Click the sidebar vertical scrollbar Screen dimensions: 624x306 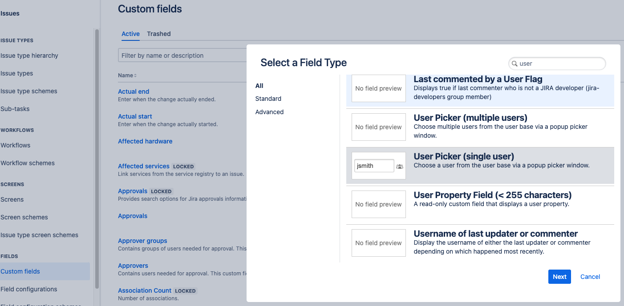pos(97,160)
